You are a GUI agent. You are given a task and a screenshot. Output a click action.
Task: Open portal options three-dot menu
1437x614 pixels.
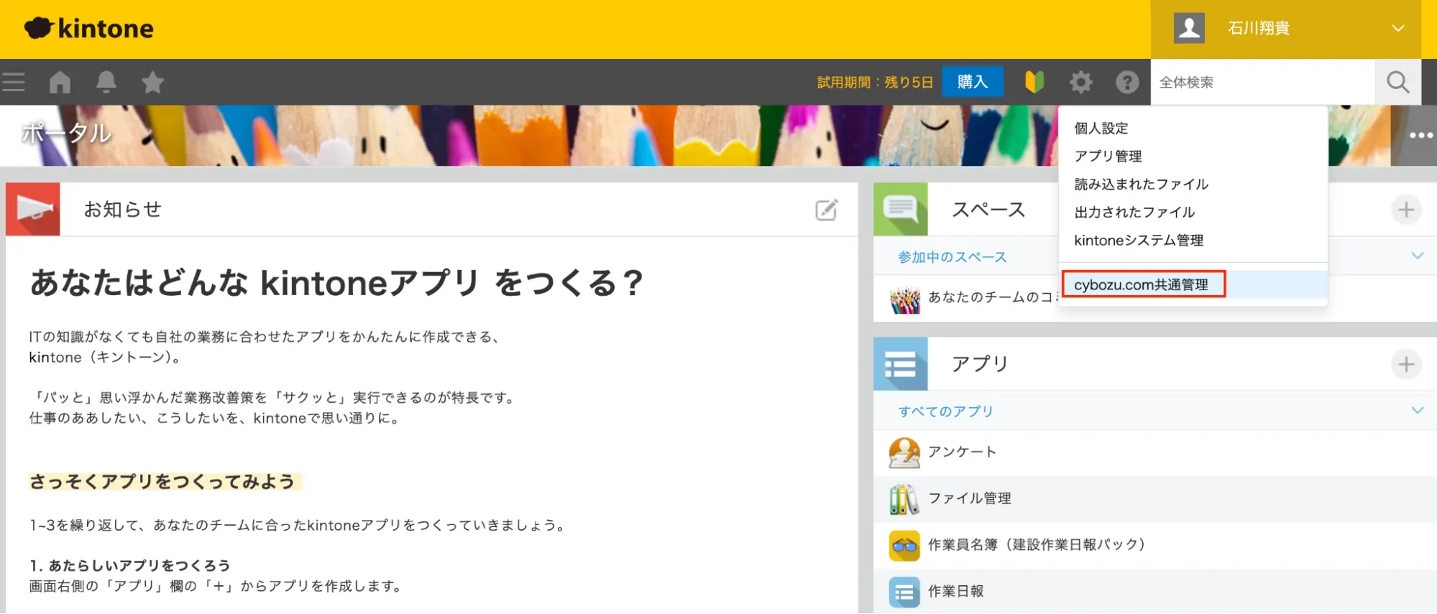coord(1420,135)
